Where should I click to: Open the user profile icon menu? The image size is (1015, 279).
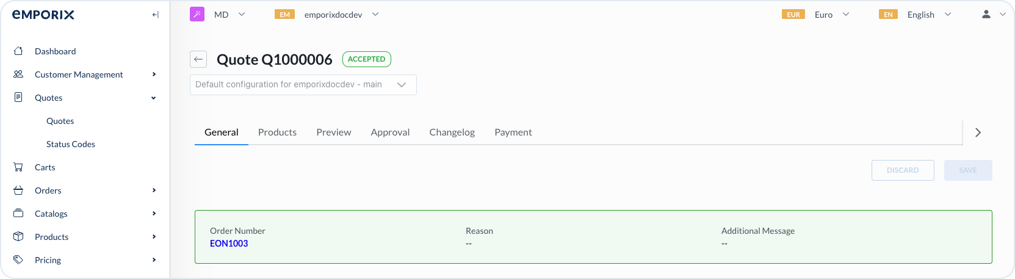pos(986,14)
